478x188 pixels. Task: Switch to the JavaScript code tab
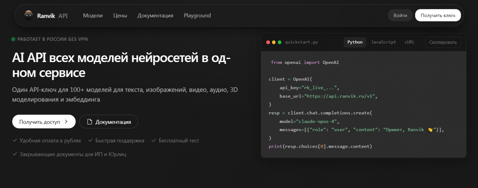[x=384, y=42]
